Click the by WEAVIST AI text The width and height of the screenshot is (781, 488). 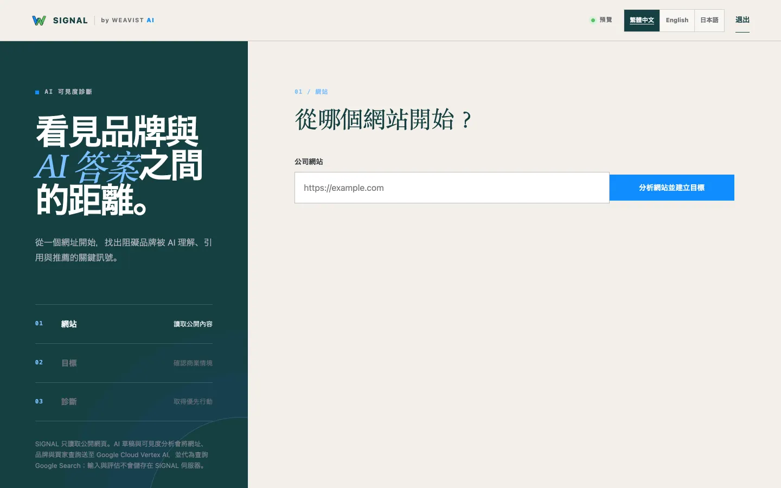(127, 21)
